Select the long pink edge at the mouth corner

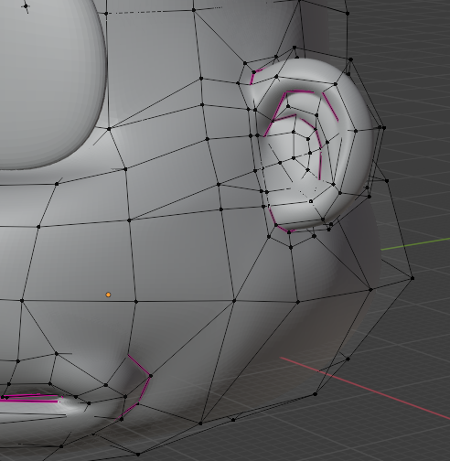[30, 399]
